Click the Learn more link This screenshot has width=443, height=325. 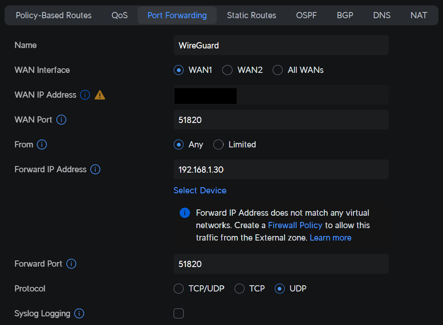[331, 238]
